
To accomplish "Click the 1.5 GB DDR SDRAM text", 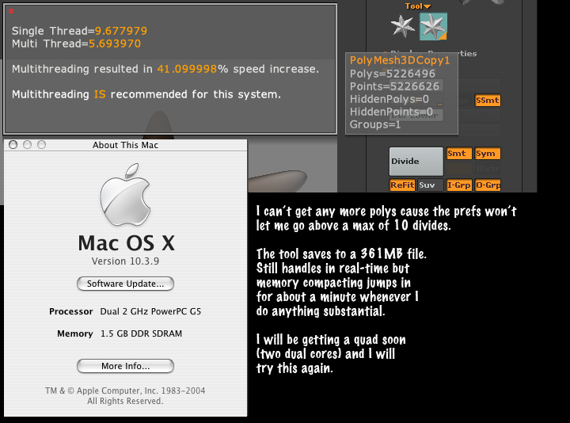I will pyautogui.click(x=141, y=333).
